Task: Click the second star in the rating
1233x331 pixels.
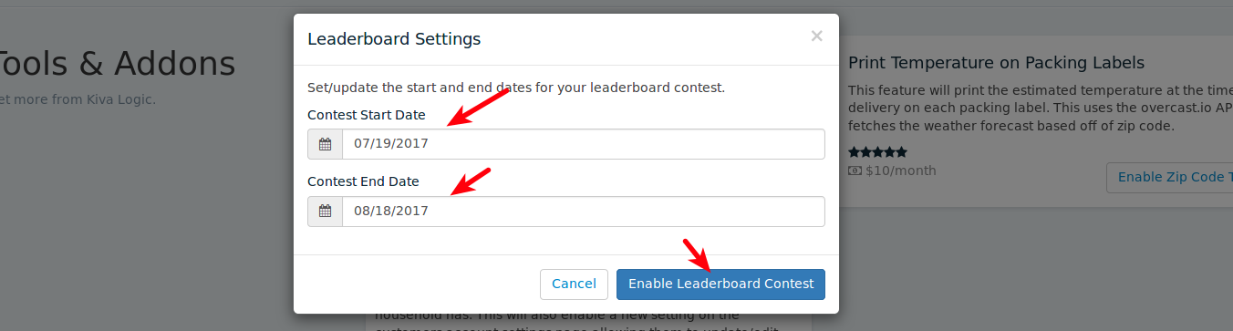Action: pyautogui.click(x=865, y=152)
